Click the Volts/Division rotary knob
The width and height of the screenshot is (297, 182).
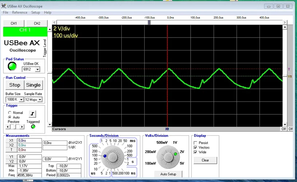(168, 157)
